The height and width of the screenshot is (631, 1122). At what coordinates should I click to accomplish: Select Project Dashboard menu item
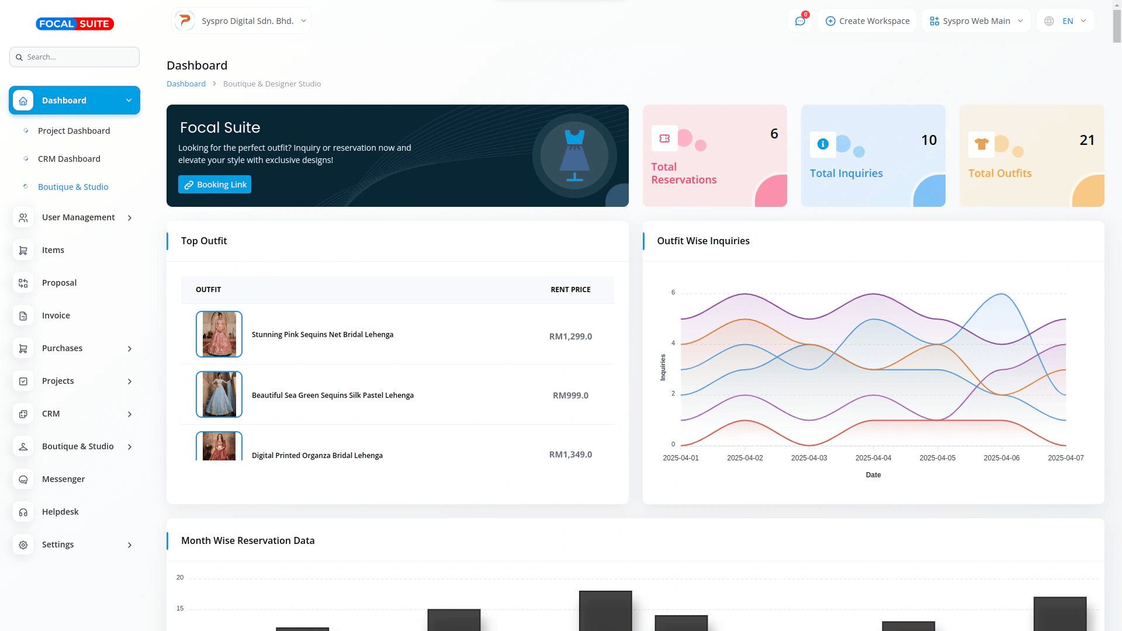[74, 131]
